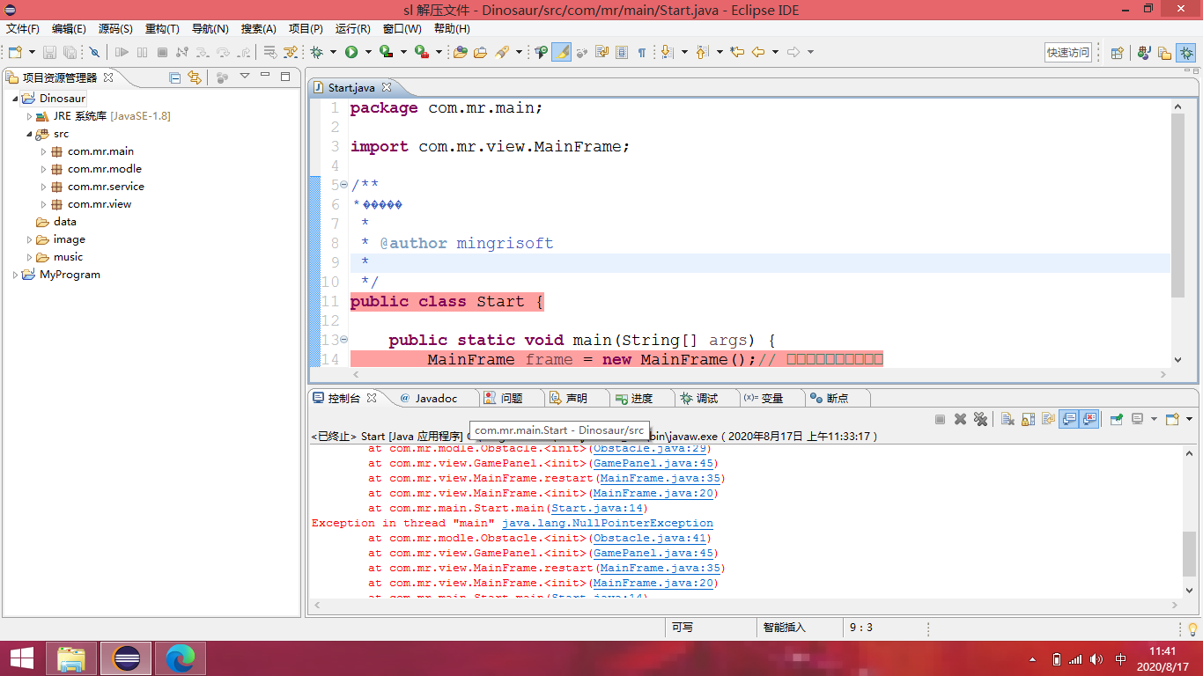Click the Skip All Breakpoints icon

[94, 52]
